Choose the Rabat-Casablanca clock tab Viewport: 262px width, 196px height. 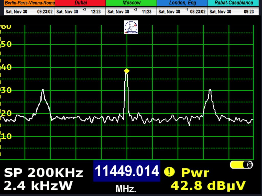click(x=234, y=3)
